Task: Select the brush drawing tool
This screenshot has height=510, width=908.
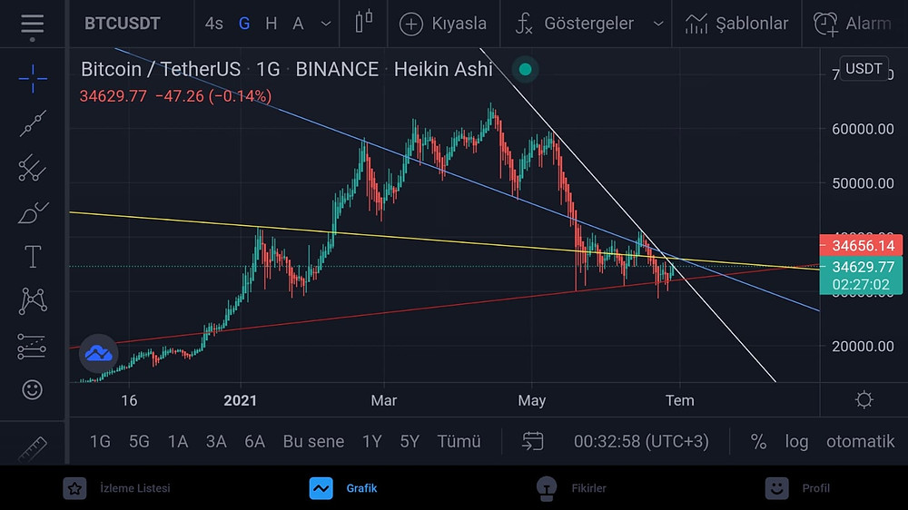Action: (33, 212)
